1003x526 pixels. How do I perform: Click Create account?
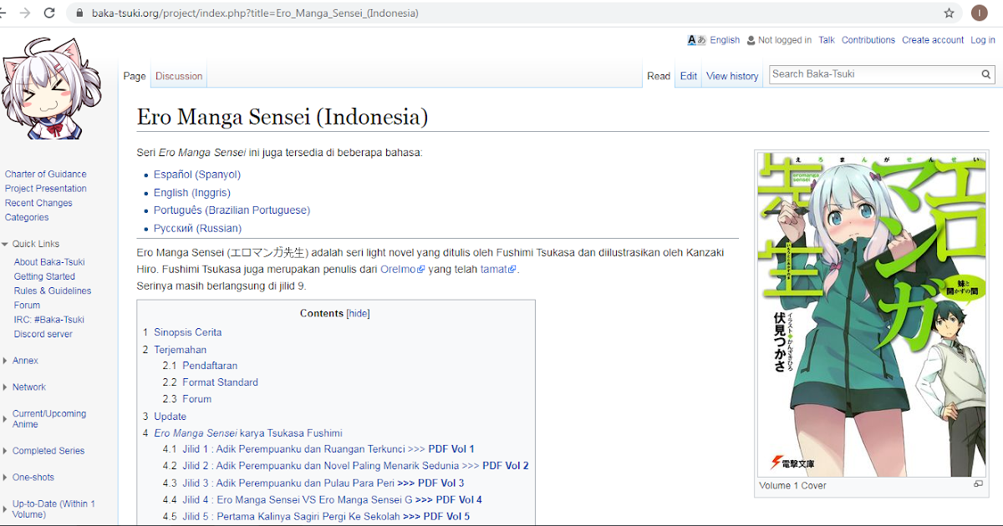coord(933,40)
